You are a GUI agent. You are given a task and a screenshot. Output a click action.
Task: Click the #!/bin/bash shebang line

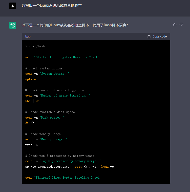coord(35,46)
